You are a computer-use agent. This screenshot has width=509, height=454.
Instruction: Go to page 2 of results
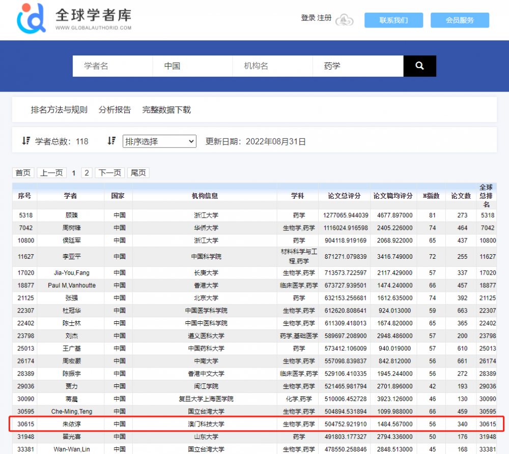(87, 173)
